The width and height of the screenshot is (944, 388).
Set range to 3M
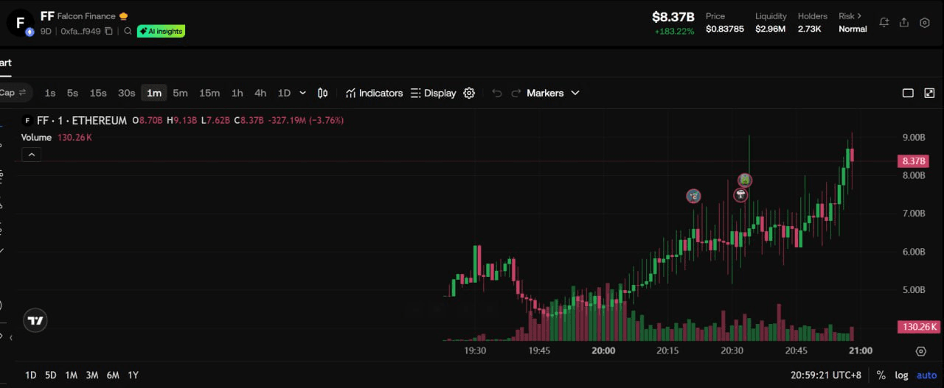click(91, 375)
